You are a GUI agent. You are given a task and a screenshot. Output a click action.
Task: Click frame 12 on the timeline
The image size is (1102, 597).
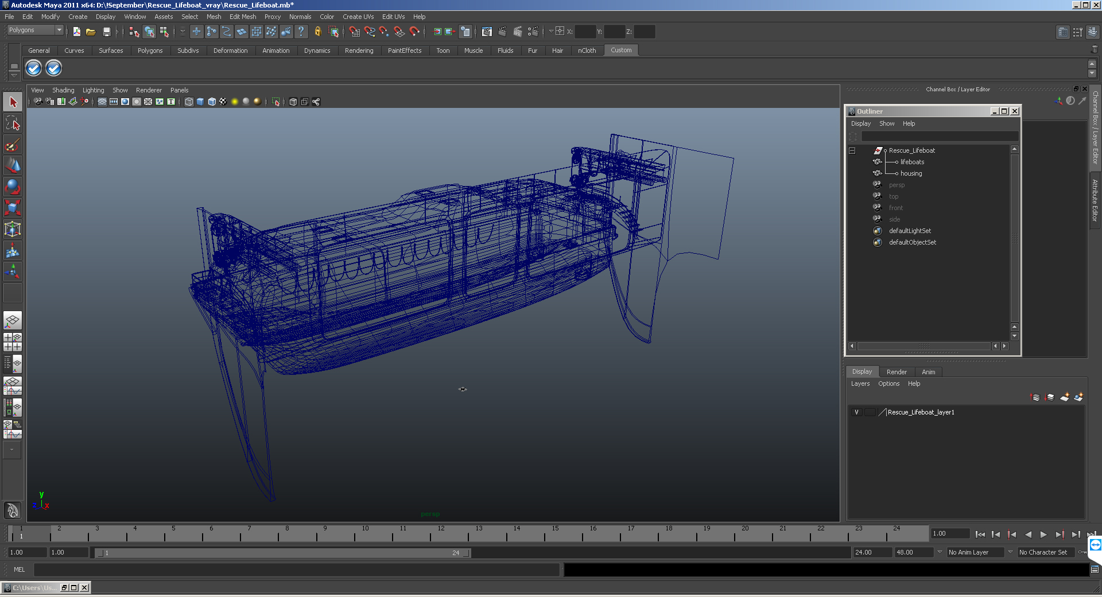coord(441,534)
